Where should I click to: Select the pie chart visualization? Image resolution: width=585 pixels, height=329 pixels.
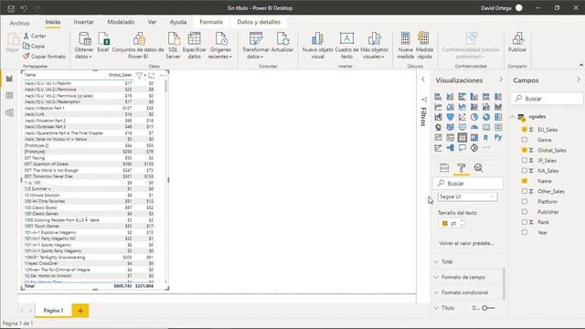(474, 117)
